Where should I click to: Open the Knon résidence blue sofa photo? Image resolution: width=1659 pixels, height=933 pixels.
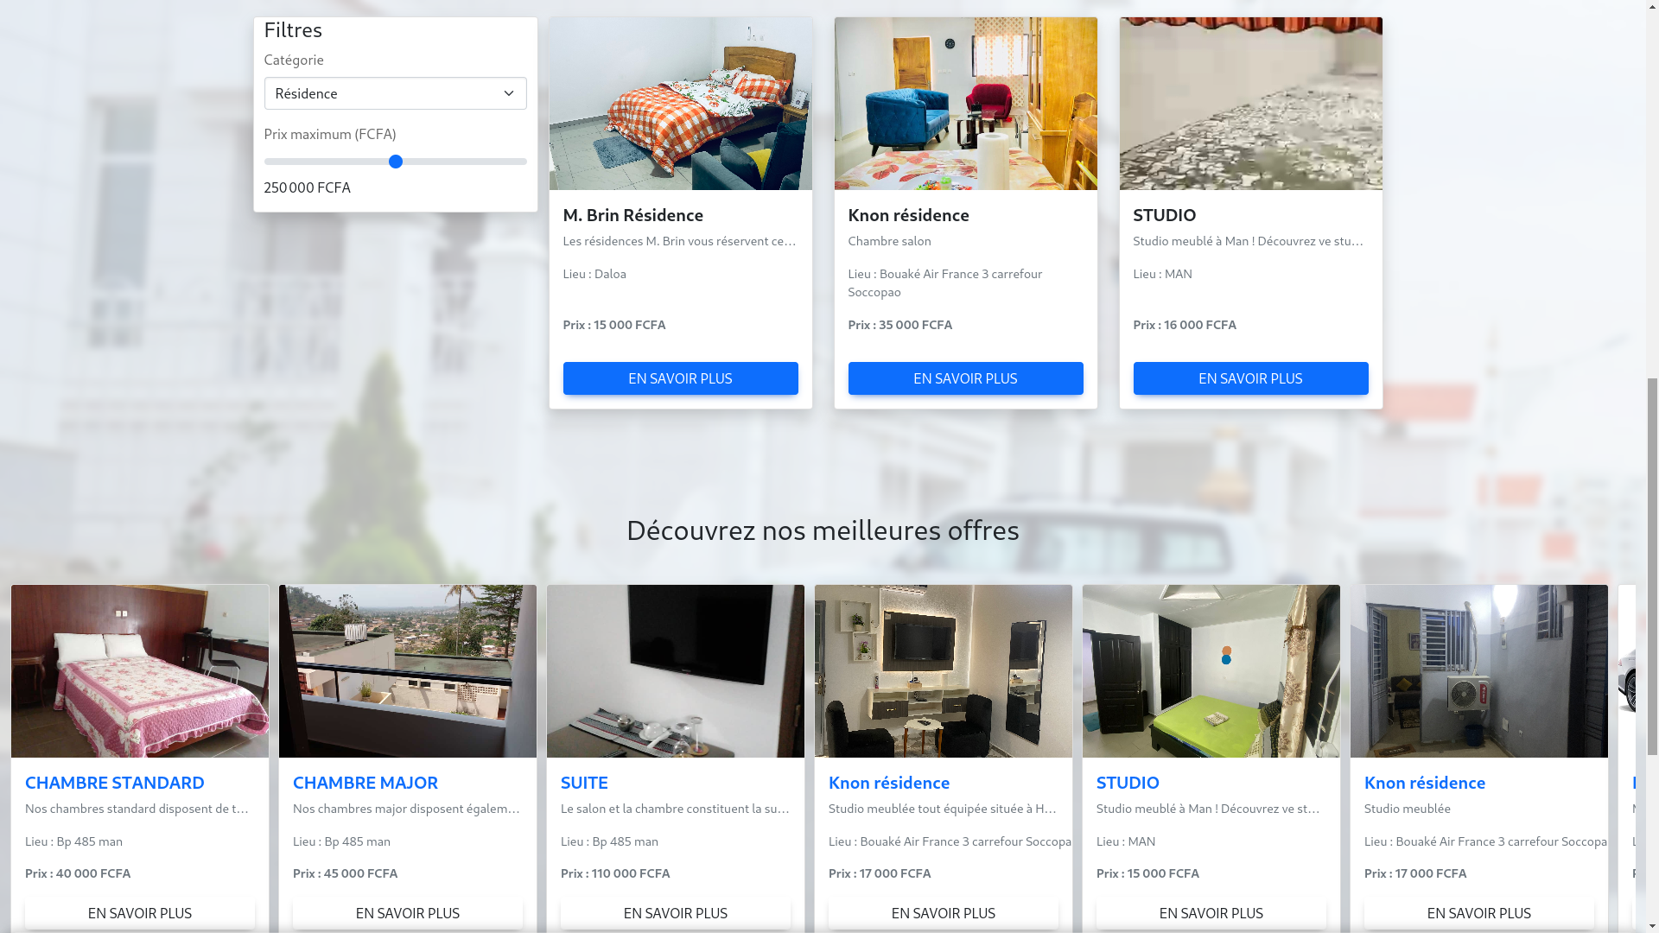pyautogui.click(x=965, y=104)
